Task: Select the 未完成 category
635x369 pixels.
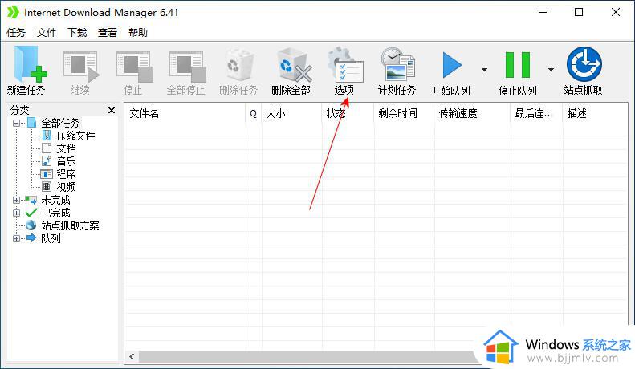Action: point(56,200)
